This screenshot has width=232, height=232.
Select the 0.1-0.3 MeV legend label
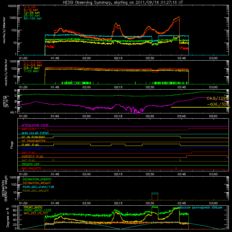(33, 62)
